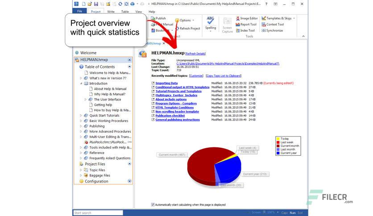Click the Welcome gear icon in the sidebar
373x216 pixels.
point(77,53)
